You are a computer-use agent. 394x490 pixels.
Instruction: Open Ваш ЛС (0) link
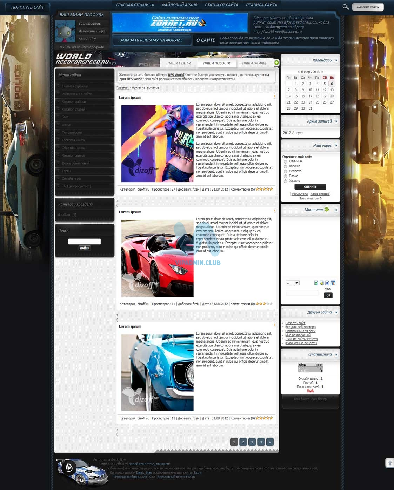87,39
